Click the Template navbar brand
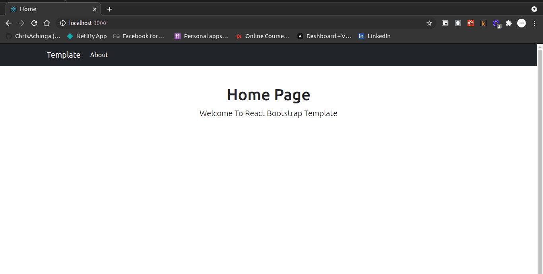The image size is (543, 274). 64,55
